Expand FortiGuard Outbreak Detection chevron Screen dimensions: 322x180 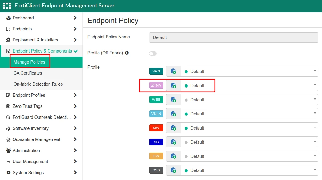(x=75, y=117)
